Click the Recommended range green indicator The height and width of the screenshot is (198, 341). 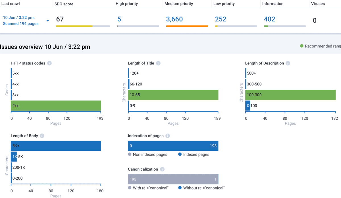302,46
